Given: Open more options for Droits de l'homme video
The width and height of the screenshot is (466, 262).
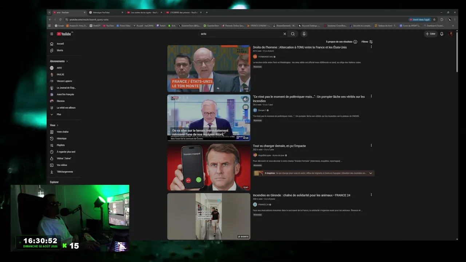Looking at the screenshot, I should (x=371, y=47).
